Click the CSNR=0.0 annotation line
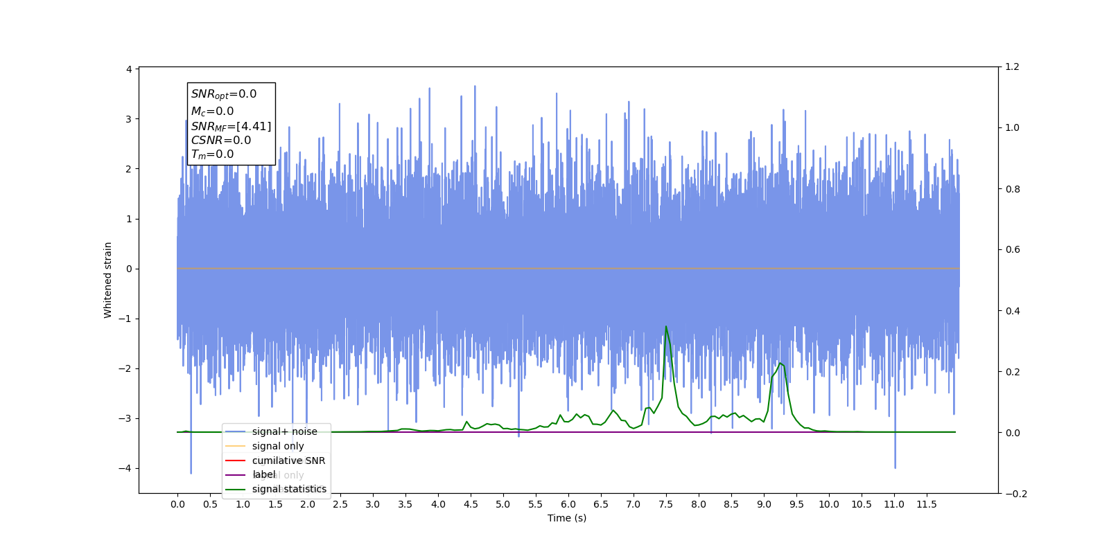The image size is (1109, 554). [221, 140]
